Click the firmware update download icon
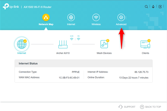Screen dimensions: 167x111 153,7
